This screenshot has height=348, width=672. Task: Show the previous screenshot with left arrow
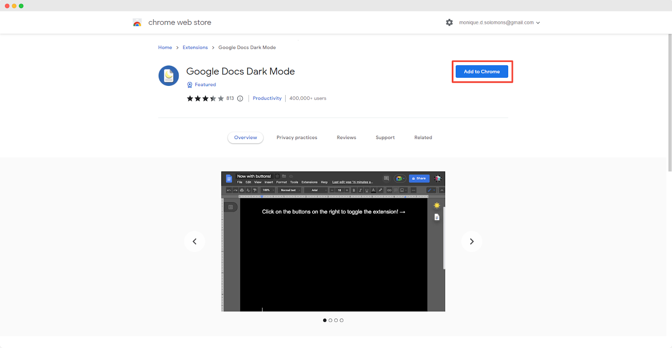(194, 241)
